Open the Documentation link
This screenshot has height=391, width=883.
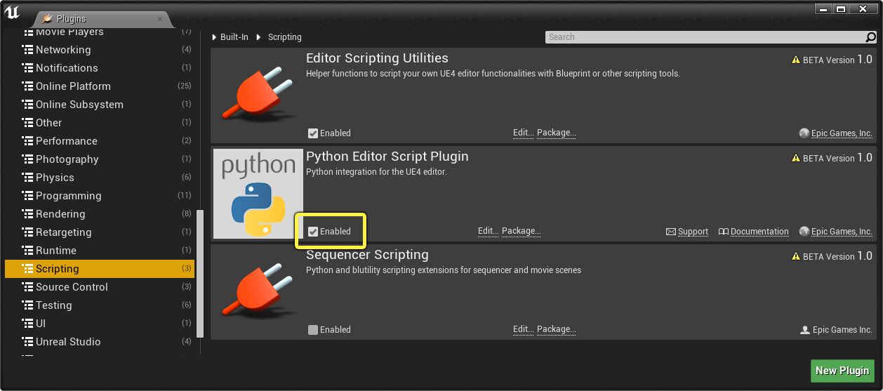(759, 232)
